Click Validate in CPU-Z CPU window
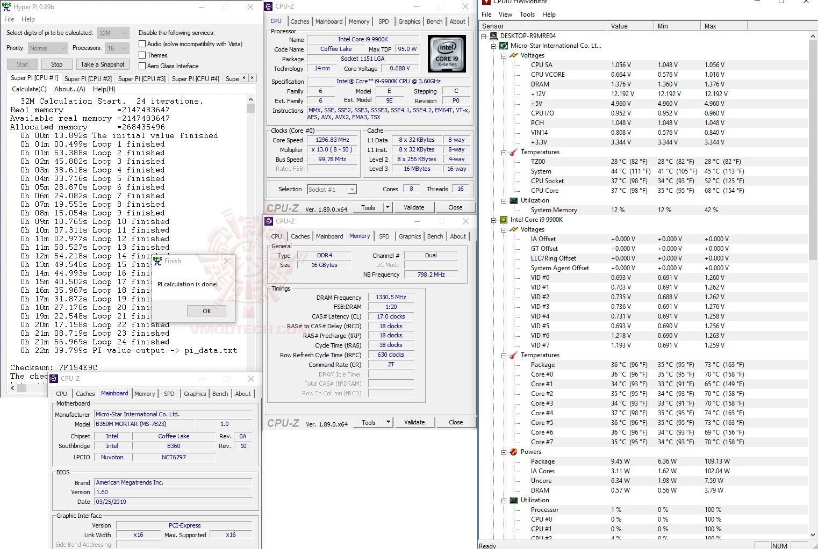Screen dimensions: 818x549 point(414,207)
